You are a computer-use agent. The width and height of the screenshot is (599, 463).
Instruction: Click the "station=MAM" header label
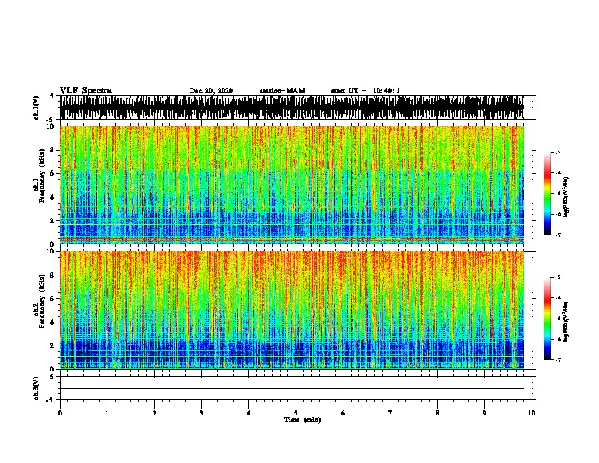click(282, 91)
